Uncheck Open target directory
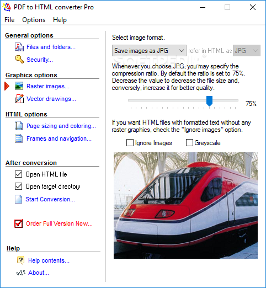Viewport: 266px width, 288px height. coord(18,186)
